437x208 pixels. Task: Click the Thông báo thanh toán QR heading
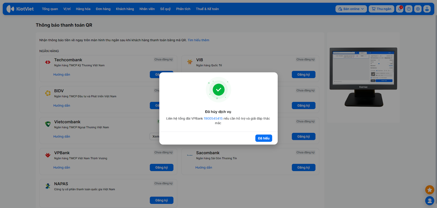click(x=64, y=25)
